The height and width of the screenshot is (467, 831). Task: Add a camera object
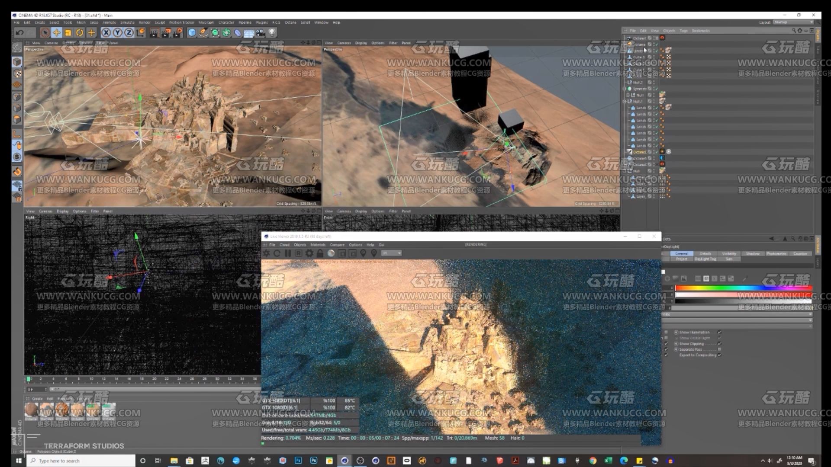260,32
